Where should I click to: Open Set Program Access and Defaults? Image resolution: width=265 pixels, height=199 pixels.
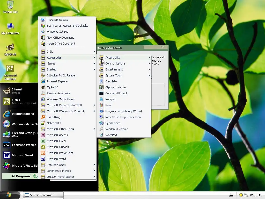67,26
